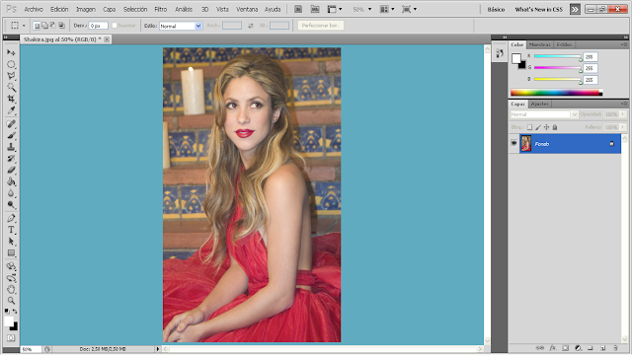Toggle lock position
The image size is (632, 355).
pos(546,127)
